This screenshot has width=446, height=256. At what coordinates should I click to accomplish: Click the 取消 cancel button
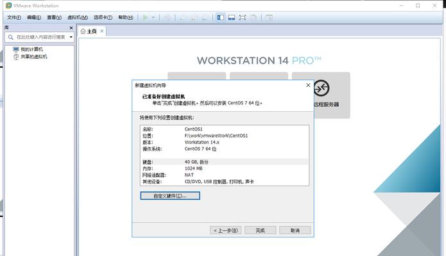(295, 230)
